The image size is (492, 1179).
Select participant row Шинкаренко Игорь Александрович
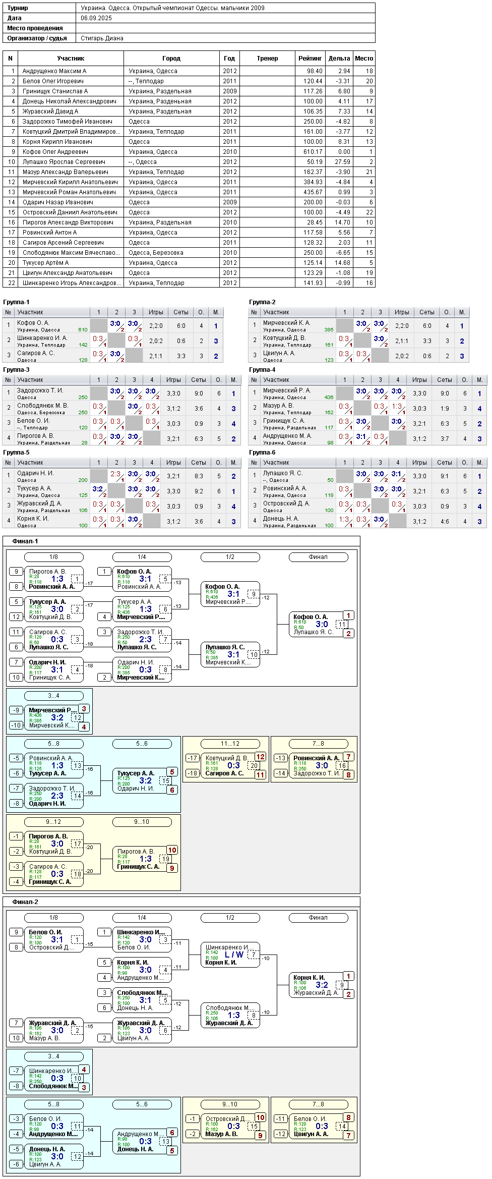pos(189,283)
